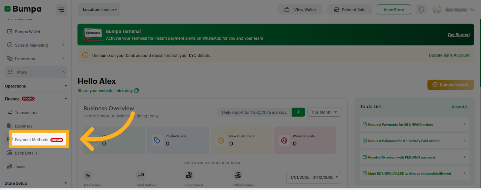This screenshot has height=190, width=481.
Task: Open Resolve 15 orders with PENDING payment
Action: (x=414, y=157)
